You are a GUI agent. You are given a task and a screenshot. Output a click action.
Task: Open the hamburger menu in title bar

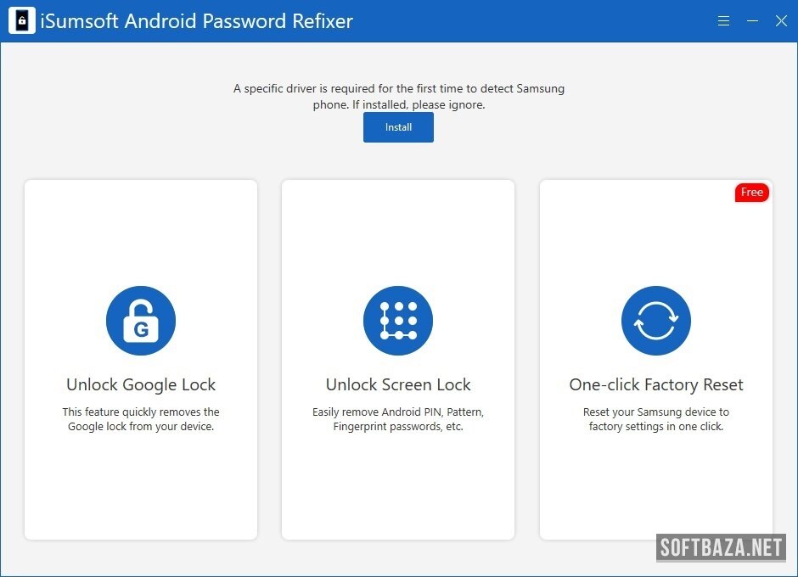[723, 21]
